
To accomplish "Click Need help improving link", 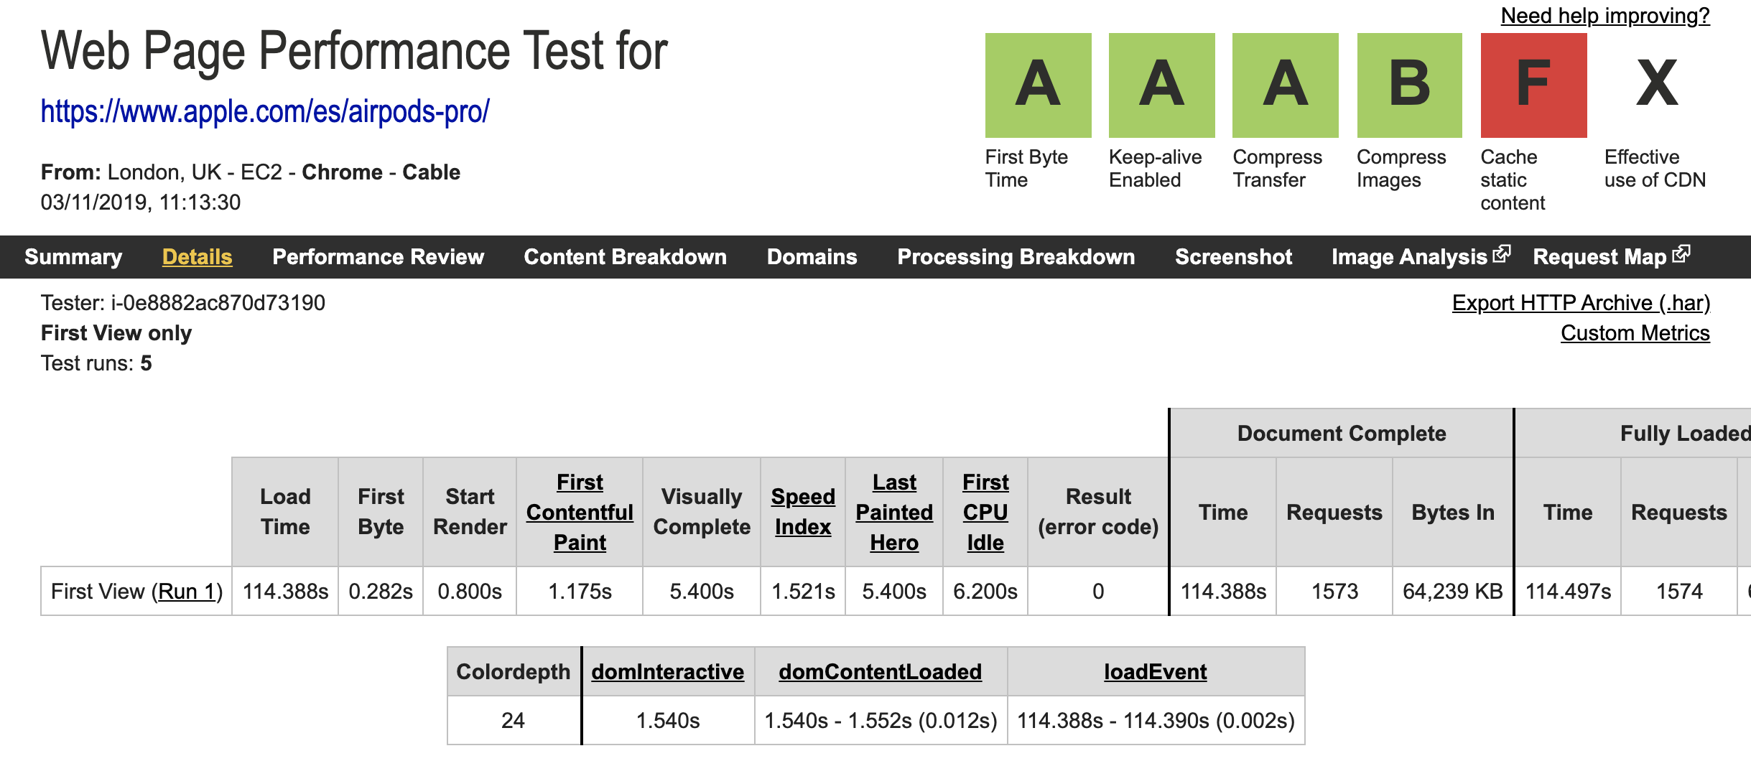I will coord(1604,16).
